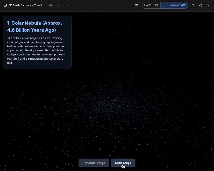The image size is (214, 171).
Task: Click the Previous Stage button
Action: 94,163
